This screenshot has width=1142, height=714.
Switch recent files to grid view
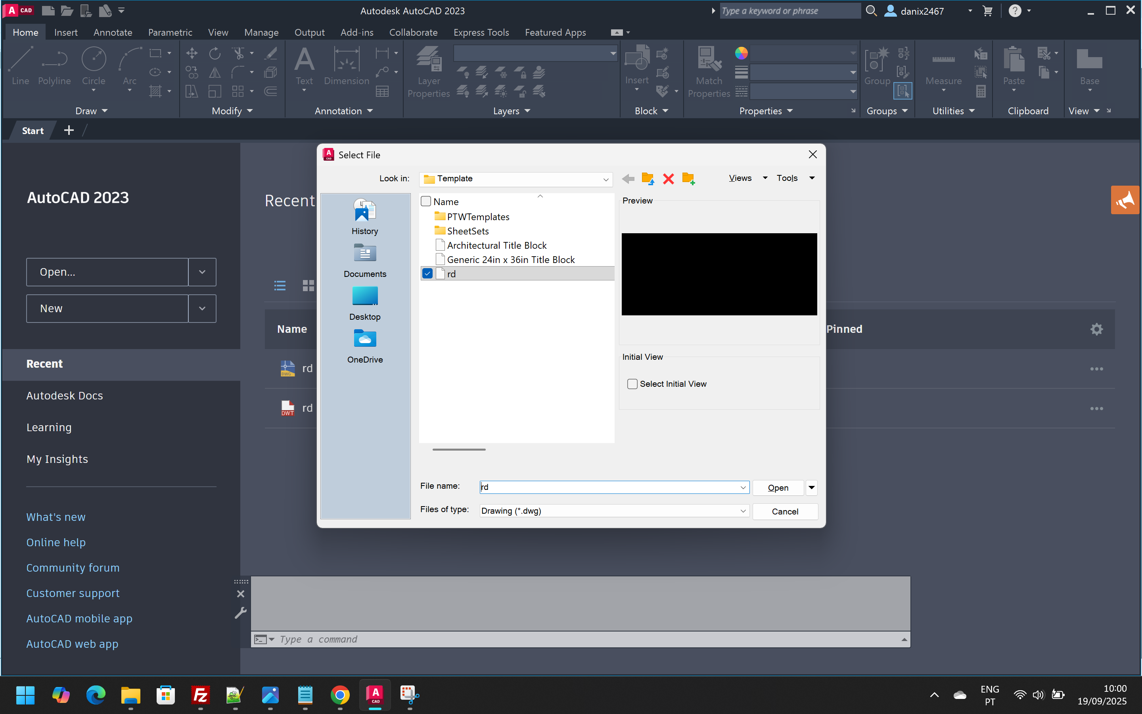308,285
